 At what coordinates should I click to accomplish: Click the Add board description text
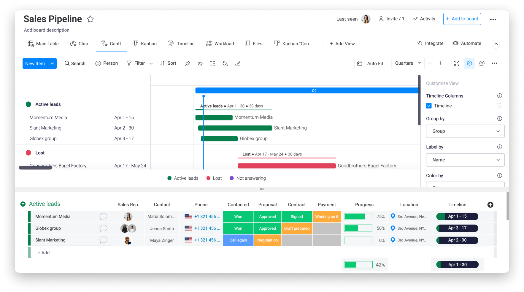pyautogui.click(x=47, y=30)
